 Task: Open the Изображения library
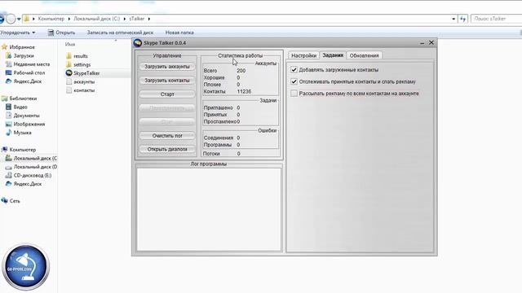(29, 124)
